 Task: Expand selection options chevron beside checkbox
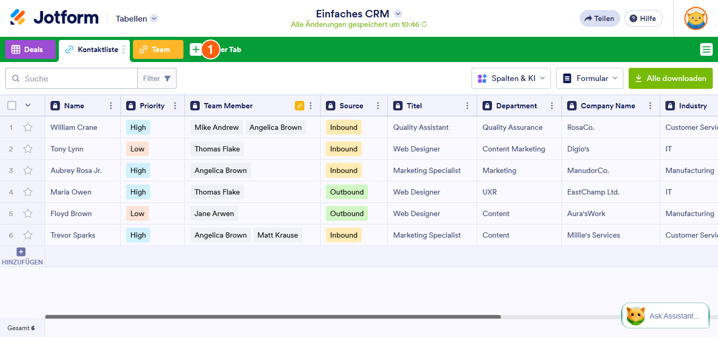pos(28,105)
